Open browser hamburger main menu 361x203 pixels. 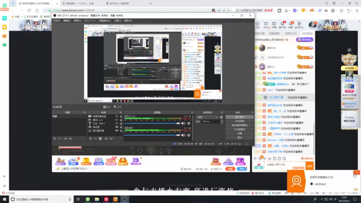[357, 10]
